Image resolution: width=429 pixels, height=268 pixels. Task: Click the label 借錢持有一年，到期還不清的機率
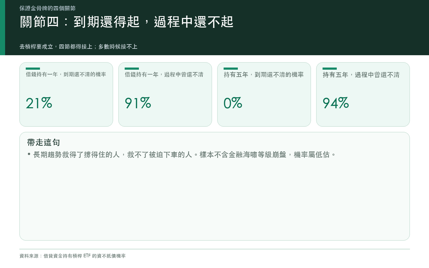point(66,75)
